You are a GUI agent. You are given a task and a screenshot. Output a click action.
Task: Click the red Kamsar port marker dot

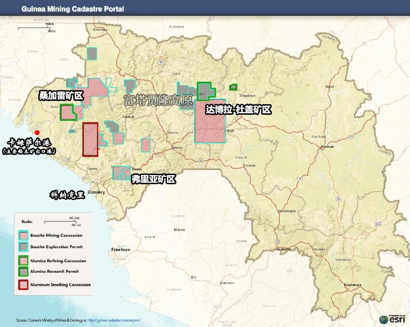tap(37, 133)
